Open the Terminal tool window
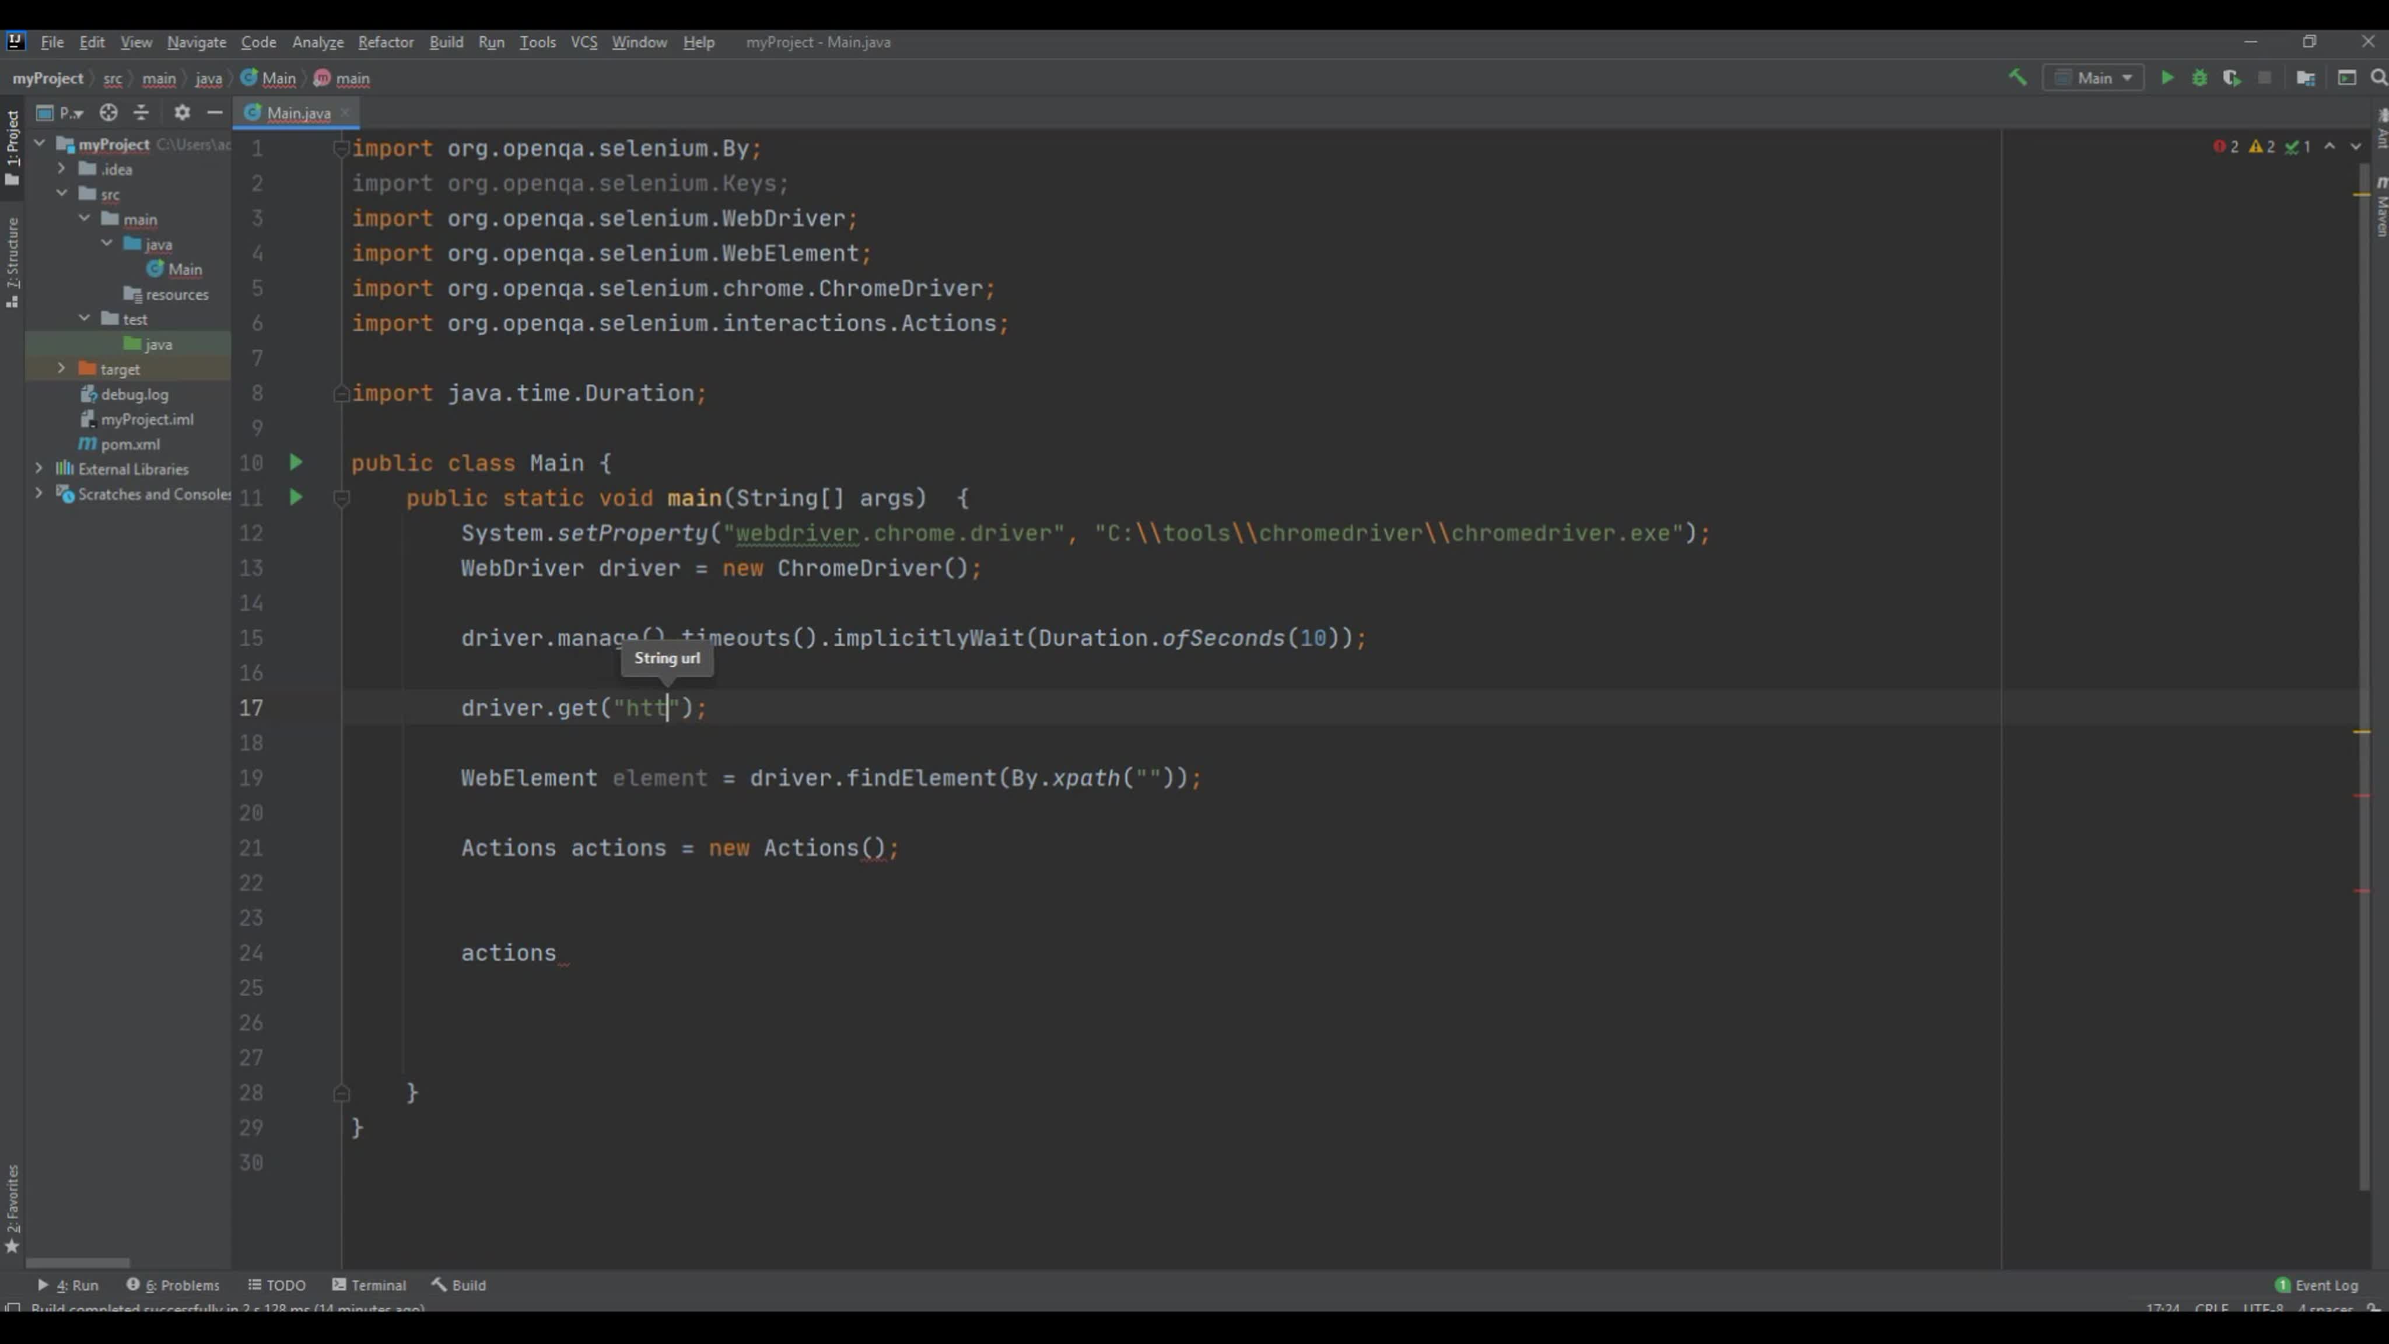2389x1344 pixels. 369,1284
